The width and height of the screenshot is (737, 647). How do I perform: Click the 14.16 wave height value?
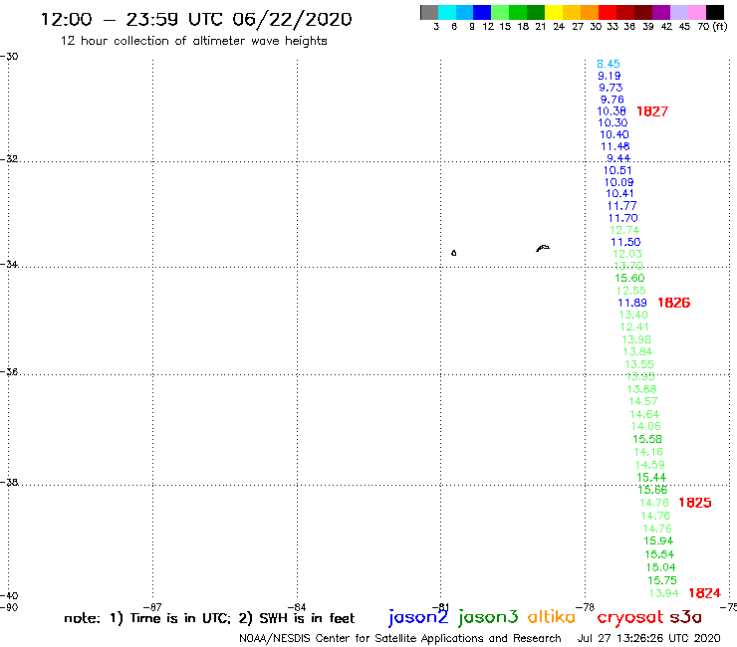pos(648,452)
